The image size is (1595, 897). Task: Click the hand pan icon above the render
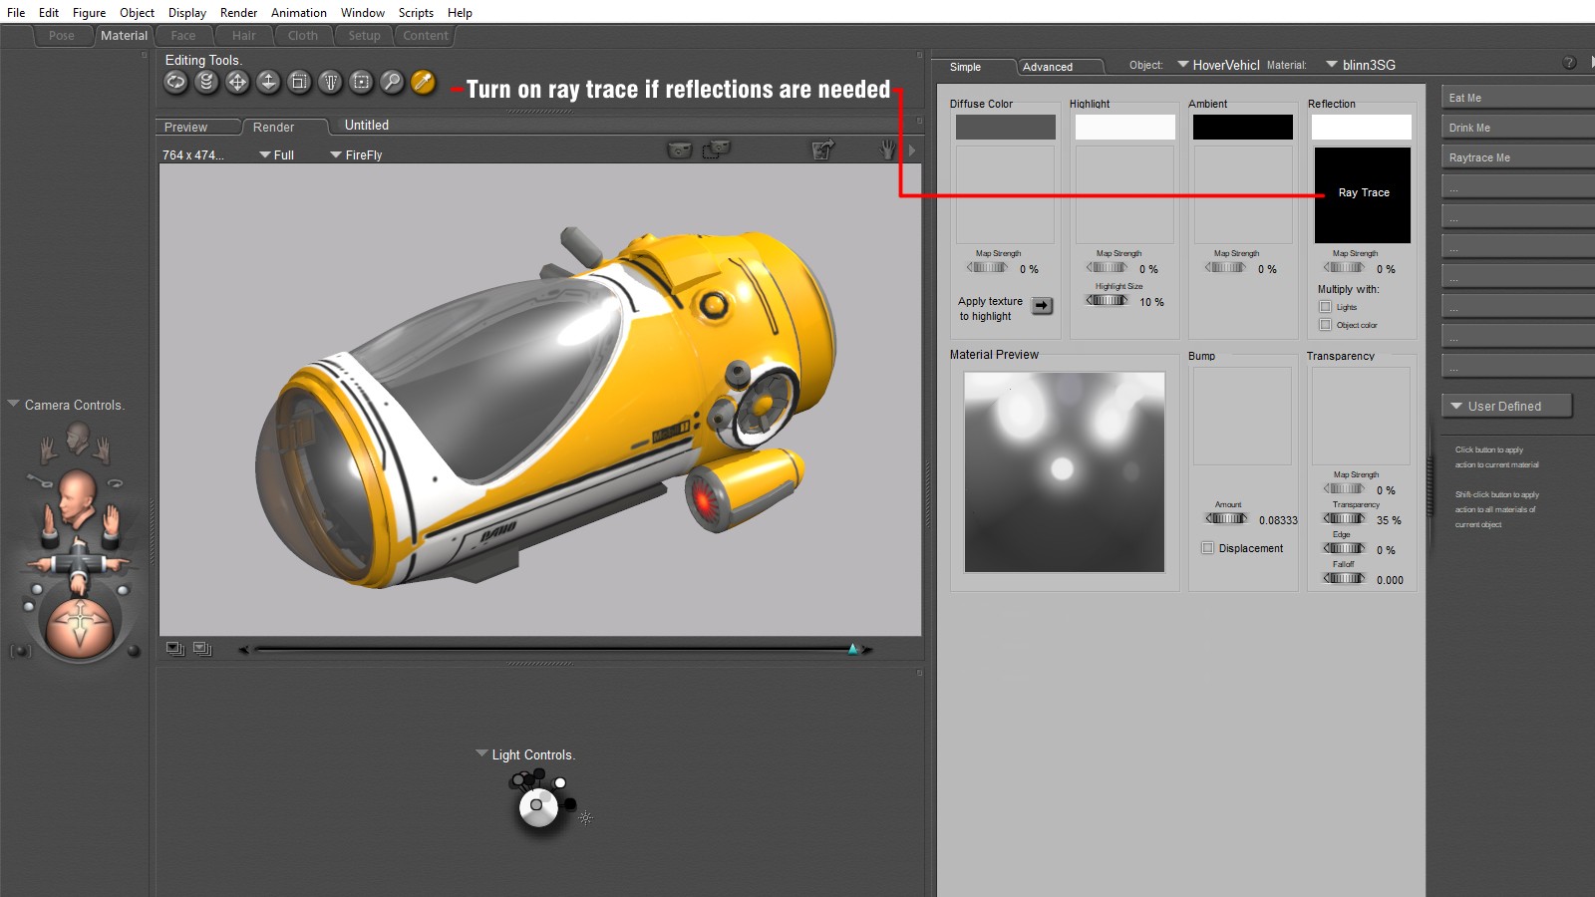[x=888, y=149]
